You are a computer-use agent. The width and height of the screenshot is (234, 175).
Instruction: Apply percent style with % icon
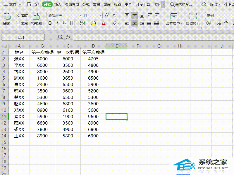pos(218,23)
